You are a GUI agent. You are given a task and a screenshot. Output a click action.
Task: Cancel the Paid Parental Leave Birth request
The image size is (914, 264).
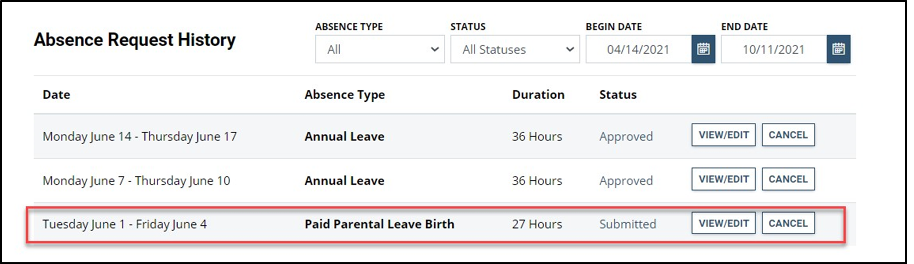[788, 223]
